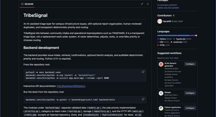The width and height of the screenshot is (216, 117).
Task: Copy the pytest command code block
Action: 143,99
